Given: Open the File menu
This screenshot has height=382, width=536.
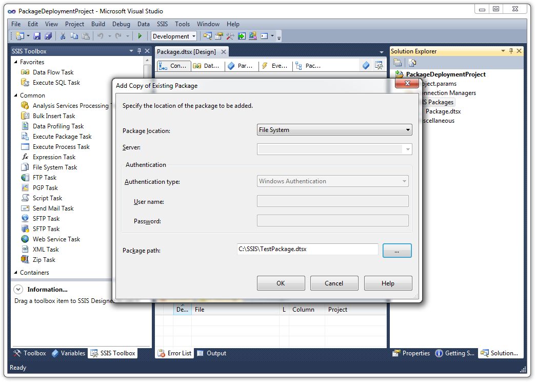Looking at the screenshot, I should 16,24.
